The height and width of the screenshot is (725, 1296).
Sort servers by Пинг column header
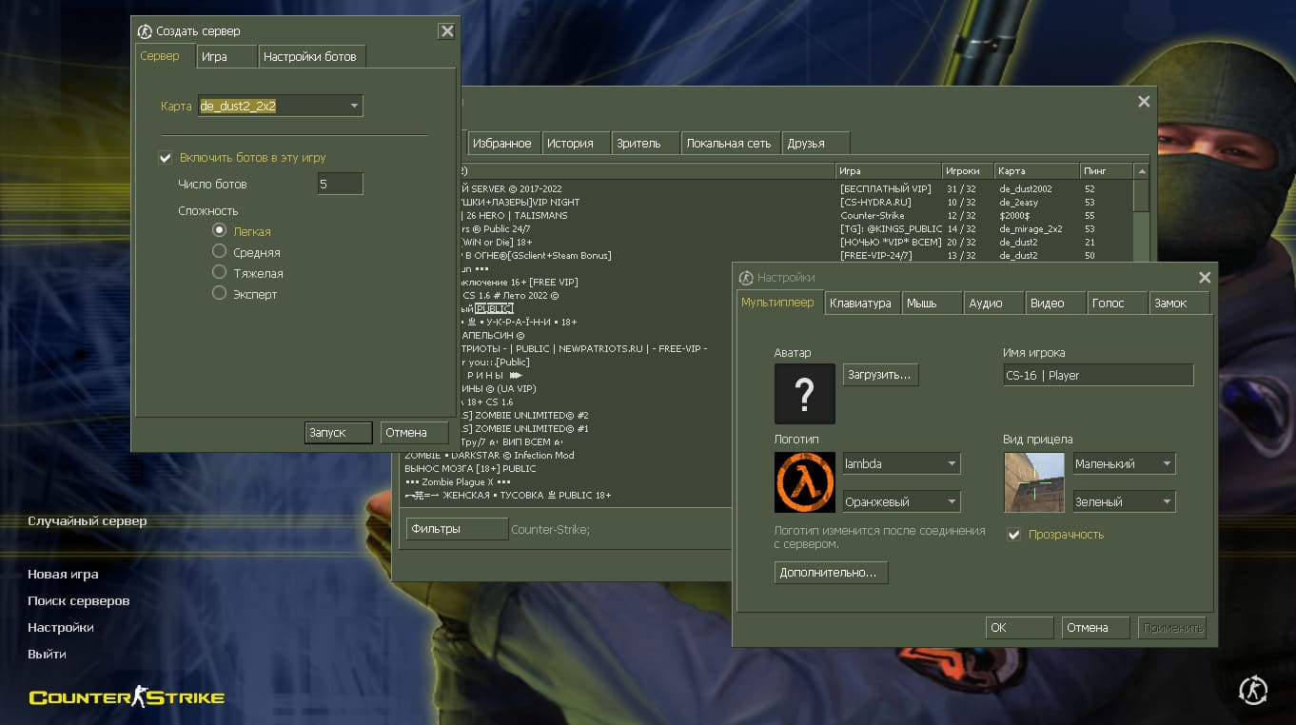pyautogui.click(x=1107, y=171)
